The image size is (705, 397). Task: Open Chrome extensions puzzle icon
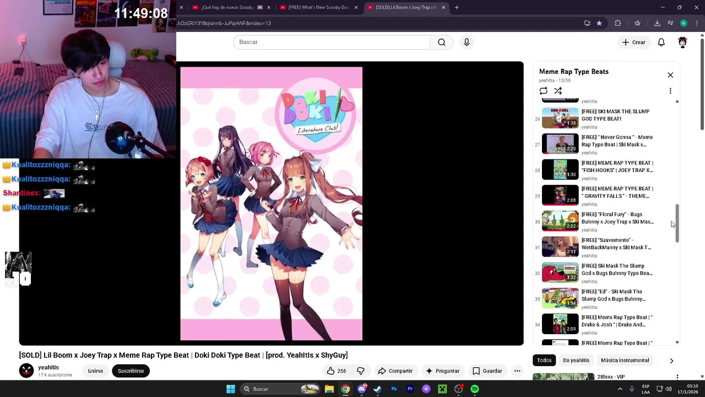(x=617, y=23)
